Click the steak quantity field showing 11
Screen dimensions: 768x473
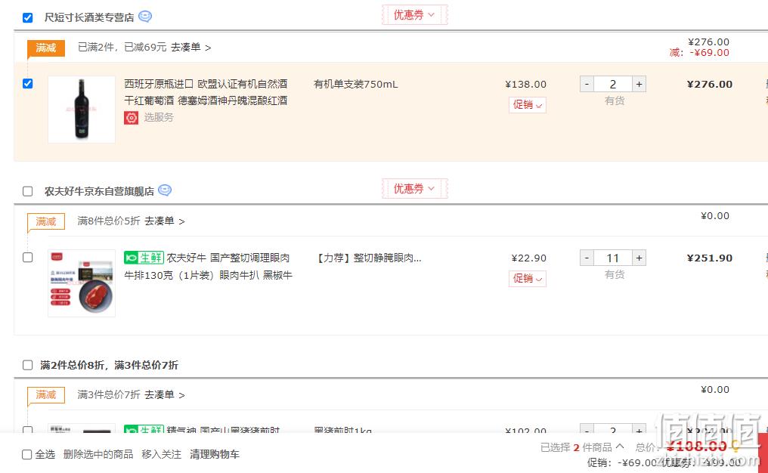coord(613,258)
